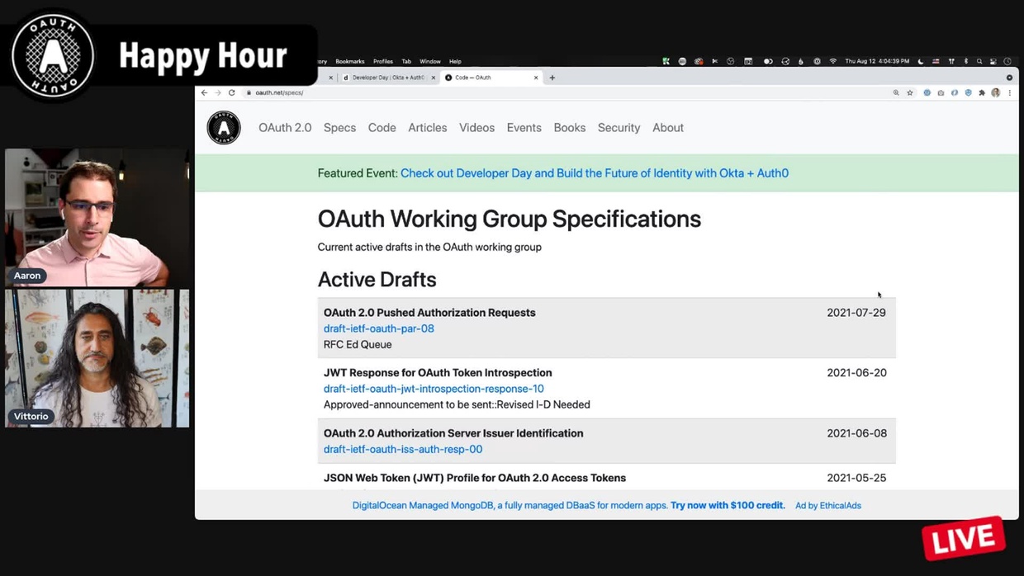Click the RFC Ed Queue status text

[358, 344]
